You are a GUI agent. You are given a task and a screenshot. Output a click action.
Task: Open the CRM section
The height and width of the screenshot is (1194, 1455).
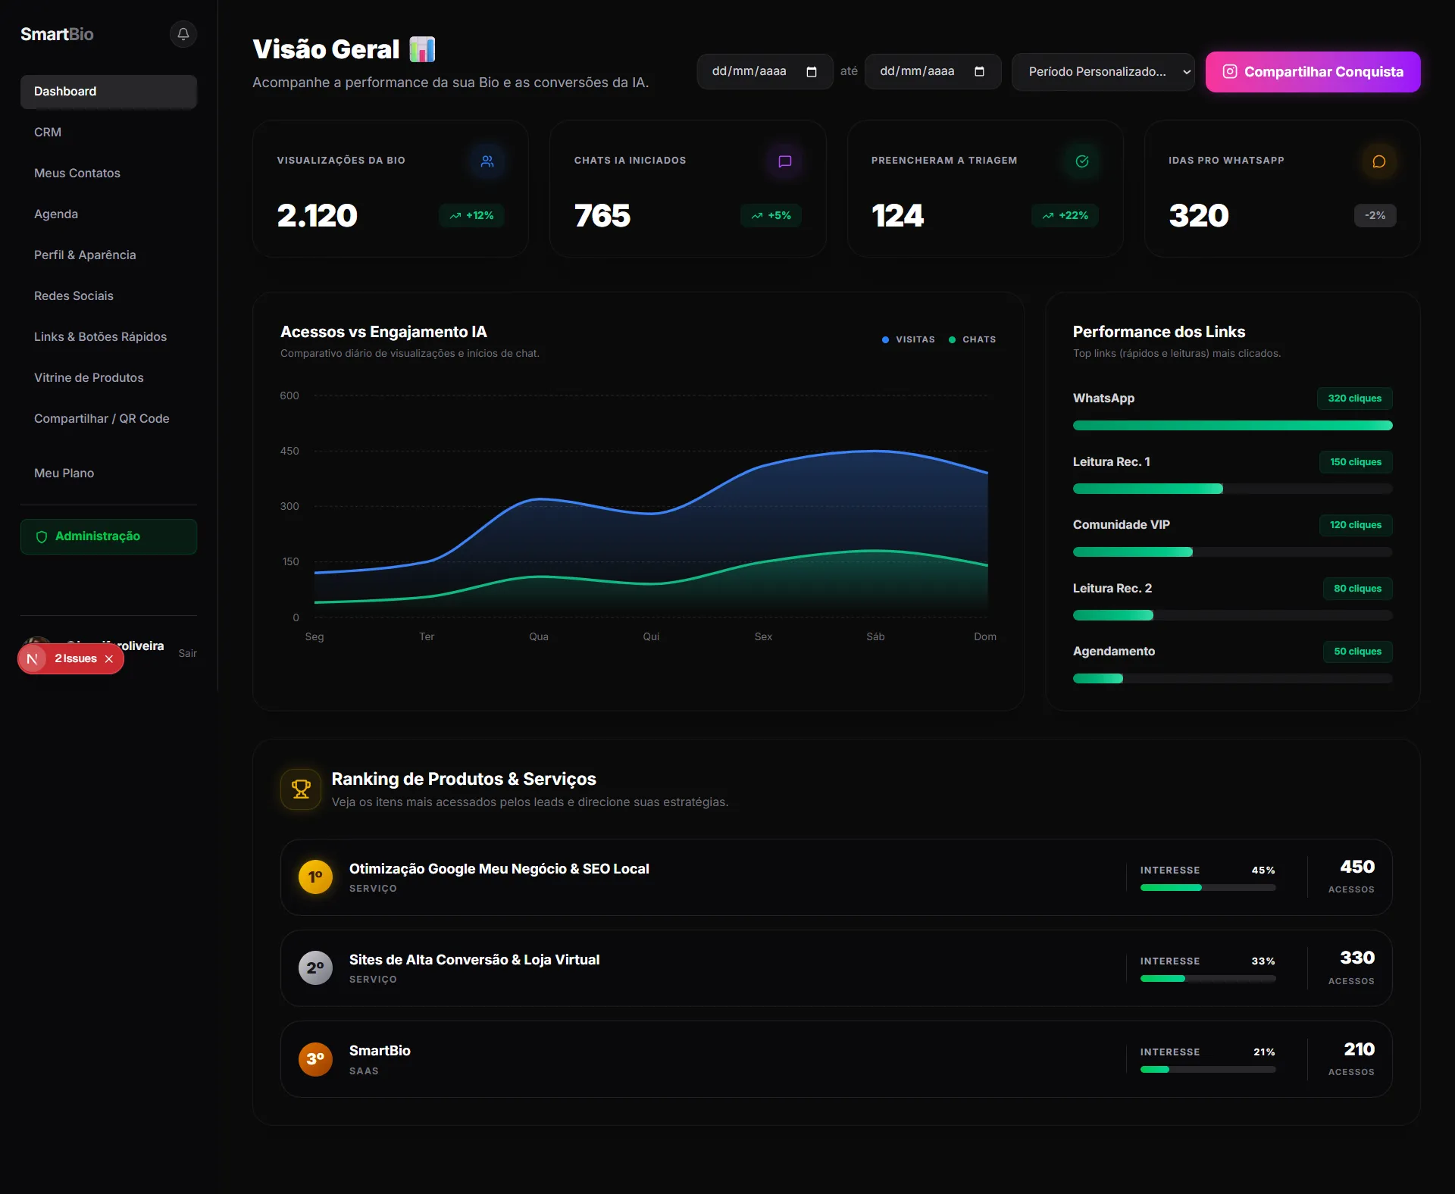pos(108,133)
